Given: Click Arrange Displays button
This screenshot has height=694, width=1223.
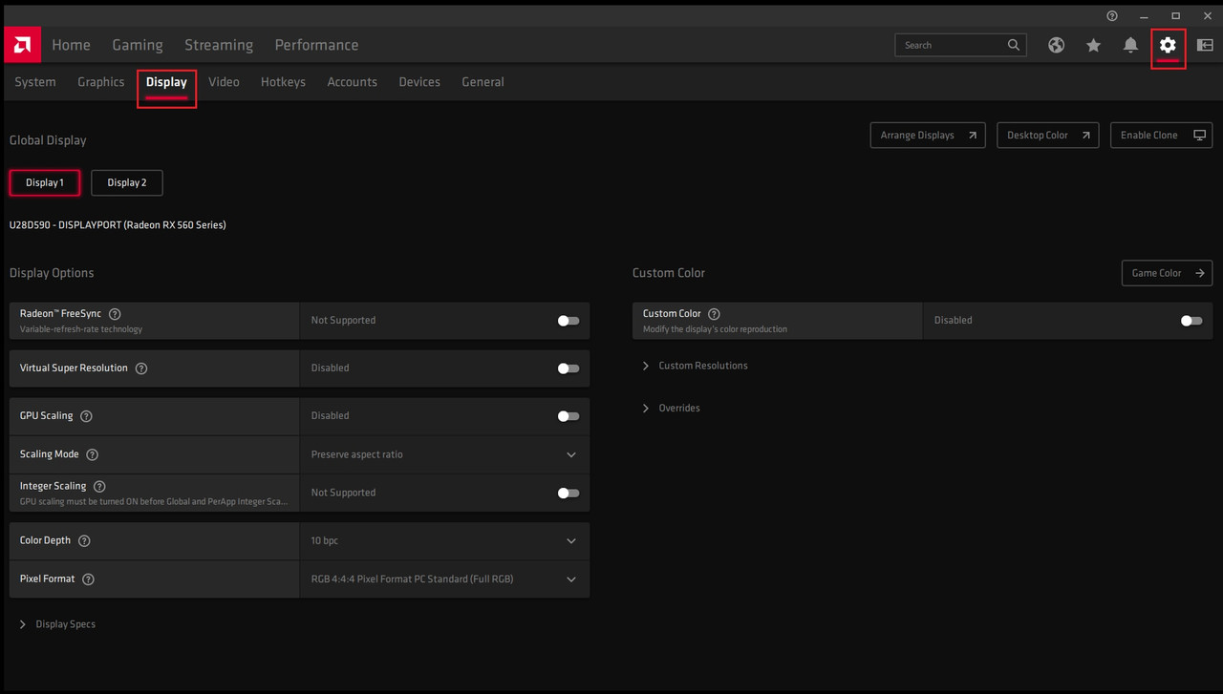Looking at the screenshot, I should (x=928, y=136).
